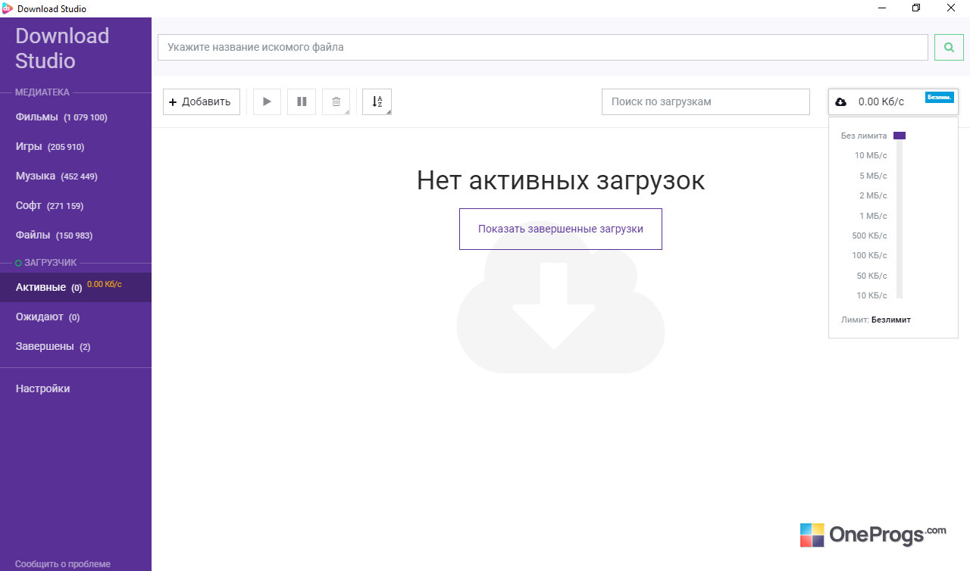
Task: Close the Download Studio window
Action: [x=952, y=8]
